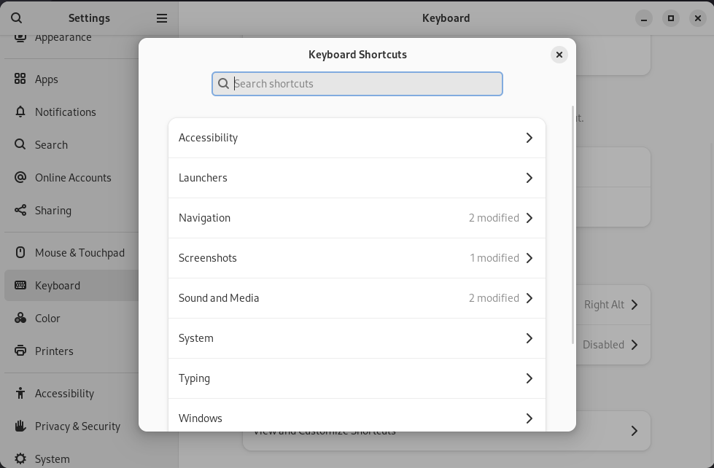Open Sharing settings panel
The height and width of the screenshot is (468, 714).
tap(71, 210)
